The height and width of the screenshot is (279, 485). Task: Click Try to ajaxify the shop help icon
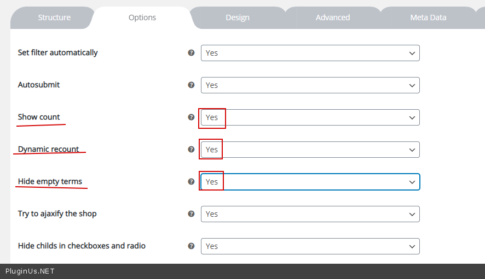coord(191,213)
